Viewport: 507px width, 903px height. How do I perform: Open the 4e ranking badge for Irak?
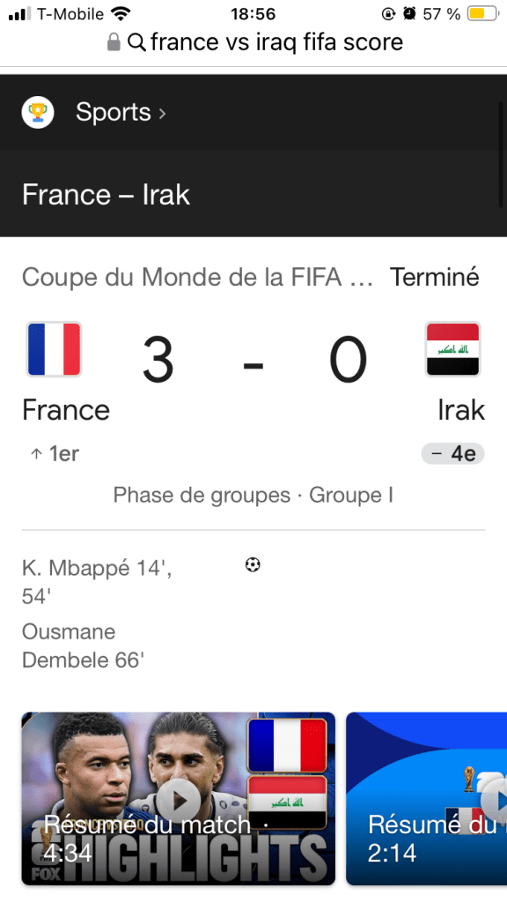(453, 454)
